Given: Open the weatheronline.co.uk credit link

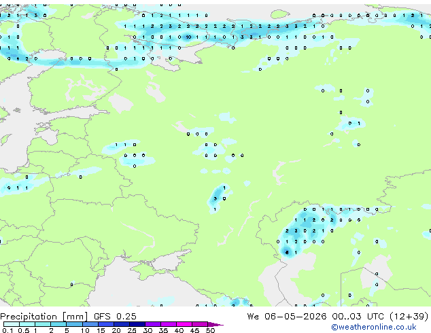Looking at the screenshot, I should (374, 327).
